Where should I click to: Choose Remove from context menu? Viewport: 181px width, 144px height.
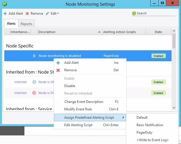coord(90,70)
